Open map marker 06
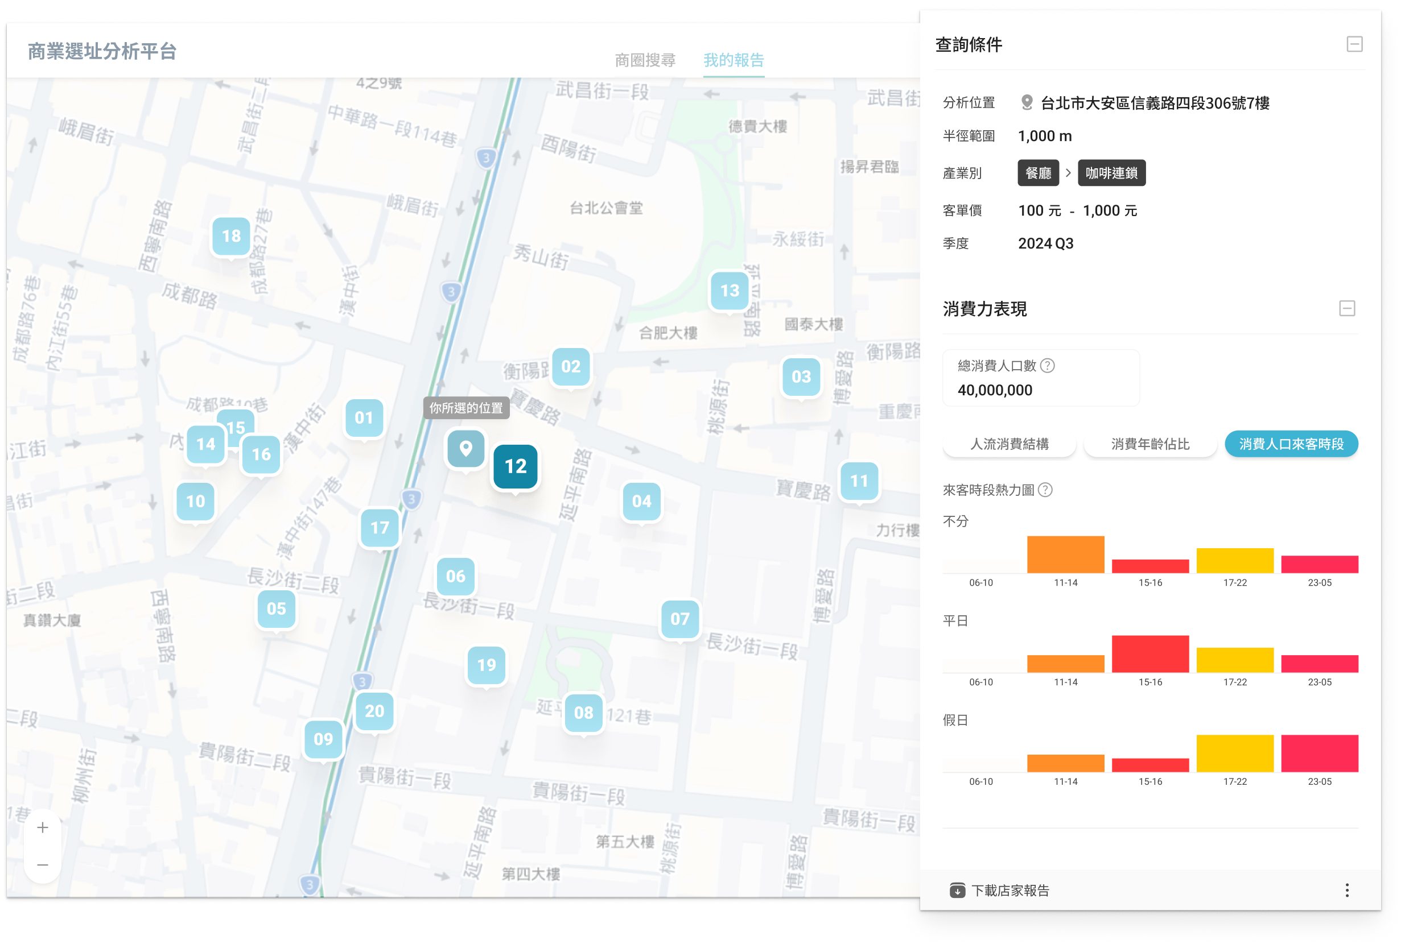The image size is (1405, 948). point(455,577)
